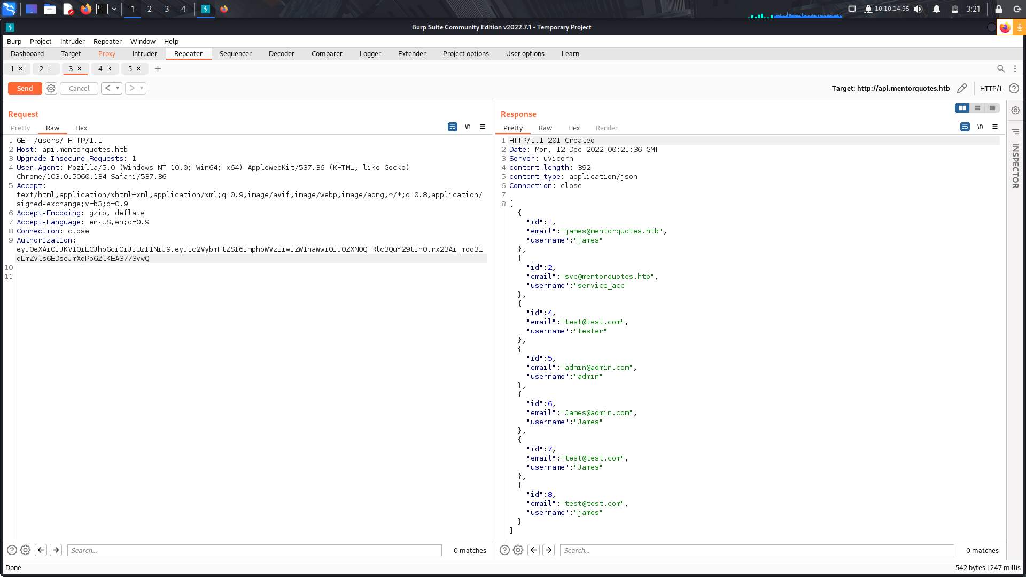Screen dimensions: 1026x577
Task: Toggle the HTTP/1 protocol button
Action: tap(990, 88)
